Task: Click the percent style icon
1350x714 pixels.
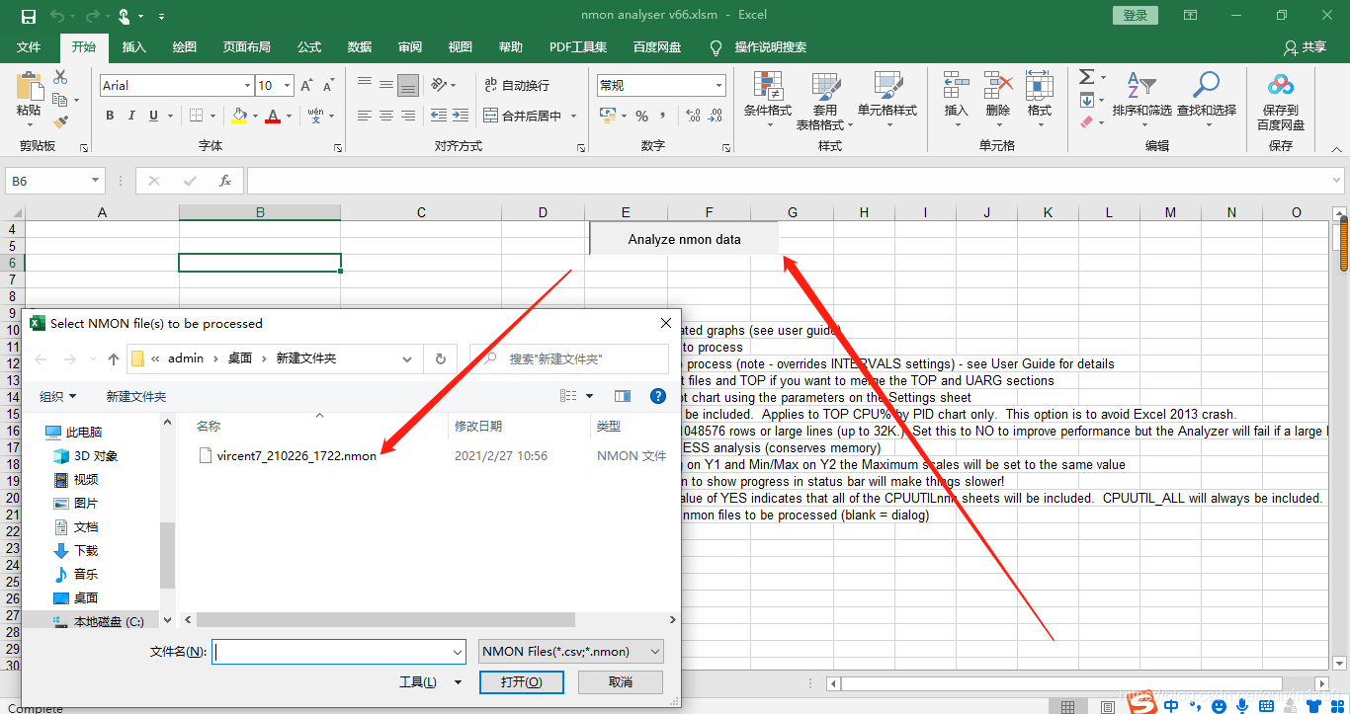Action: 641,116
